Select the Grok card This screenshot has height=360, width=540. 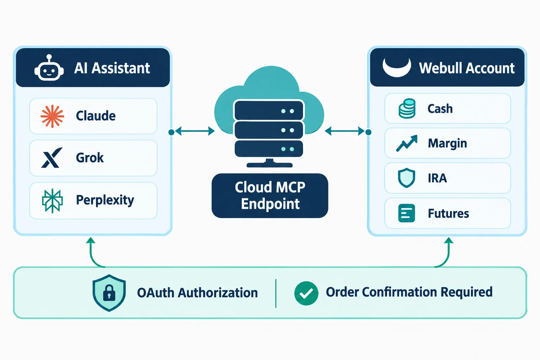tap(93, 158)
